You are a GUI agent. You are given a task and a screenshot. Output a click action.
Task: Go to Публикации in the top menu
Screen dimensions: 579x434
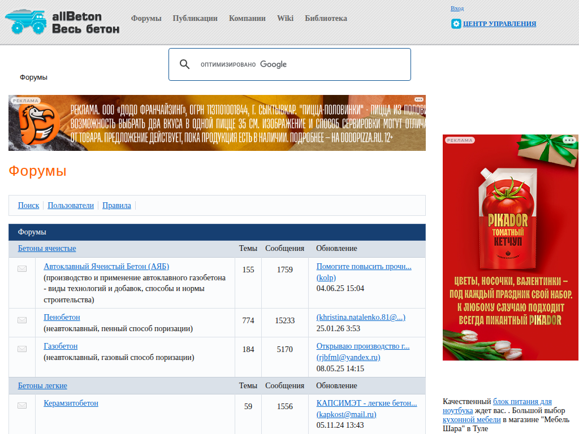(195, 18)
